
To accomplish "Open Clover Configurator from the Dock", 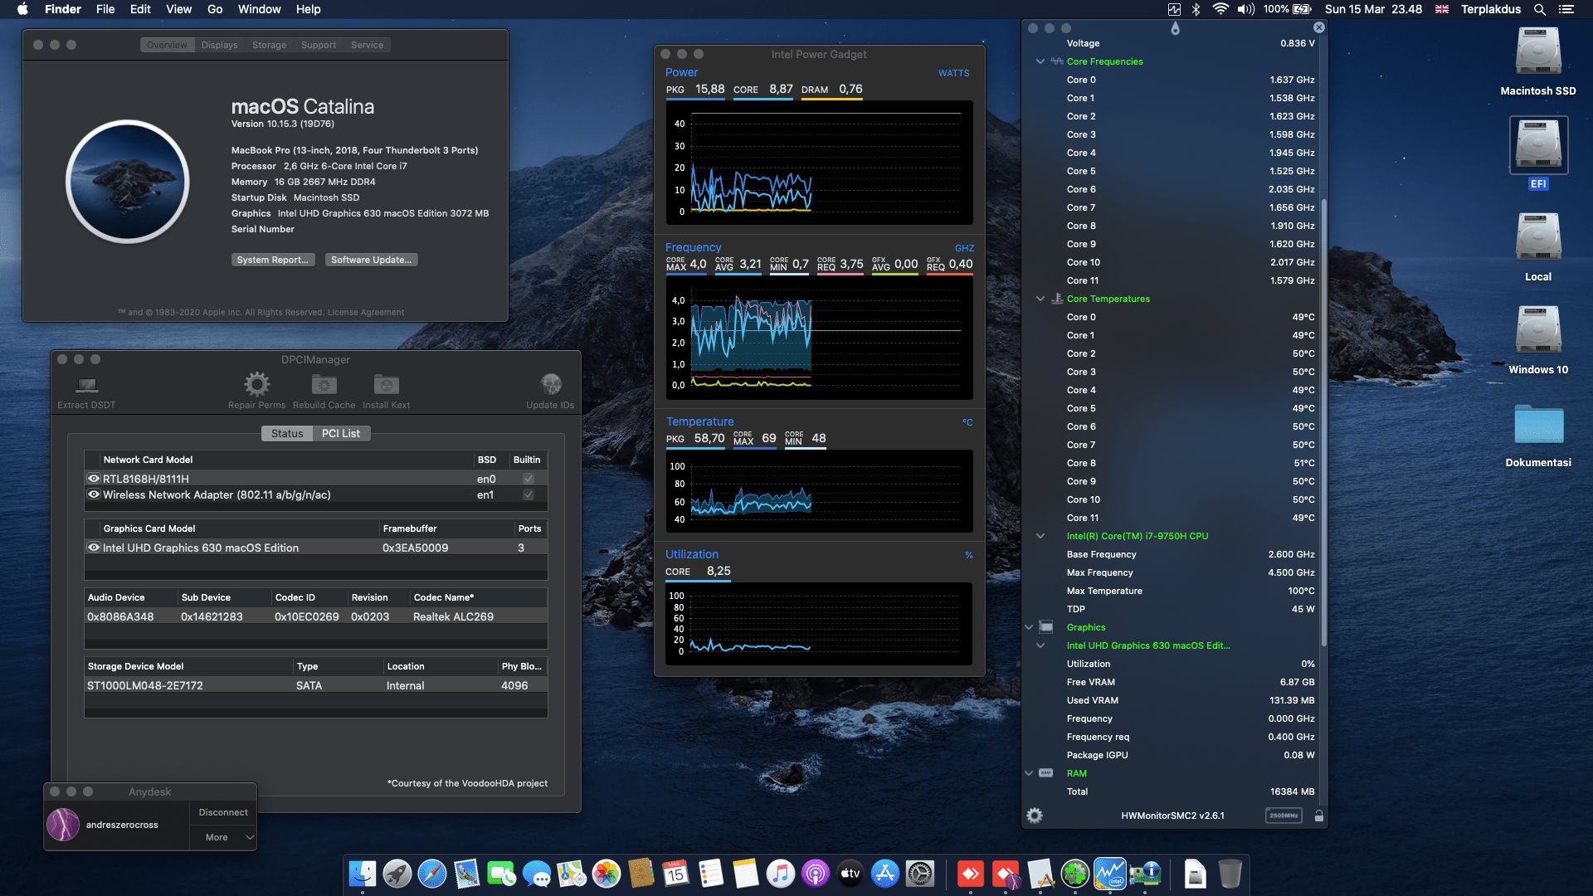I will point(1075,874).
